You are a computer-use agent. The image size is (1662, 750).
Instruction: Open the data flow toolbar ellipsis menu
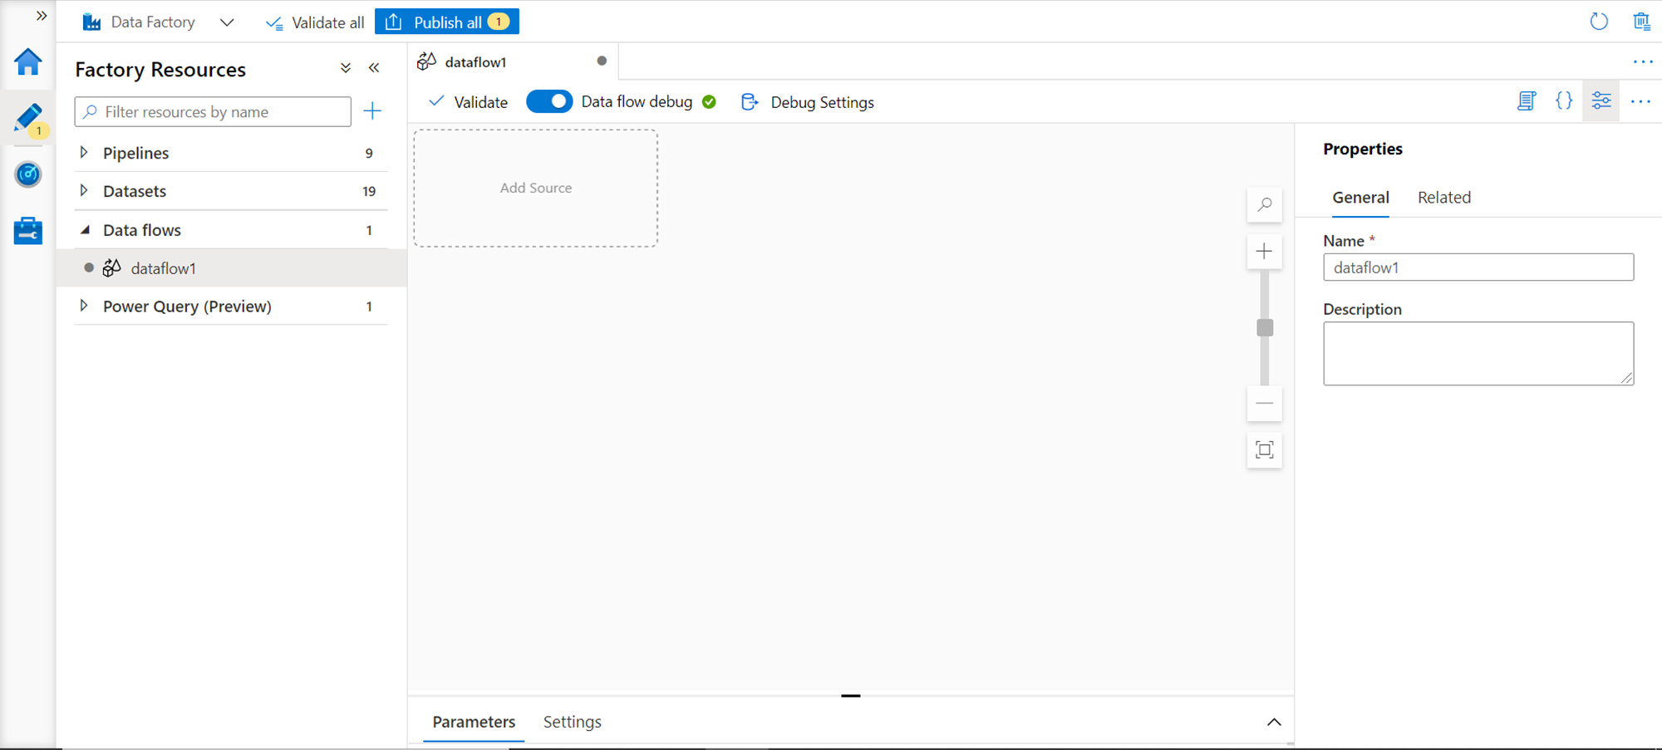[1640, 101]
